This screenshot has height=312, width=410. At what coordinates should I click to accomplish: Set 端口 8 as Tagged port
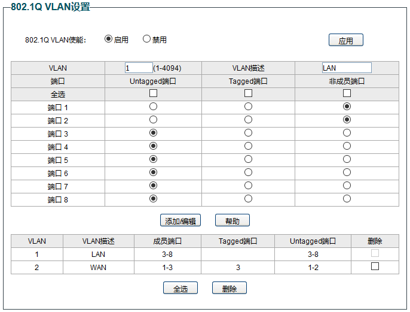click(248, 199)
